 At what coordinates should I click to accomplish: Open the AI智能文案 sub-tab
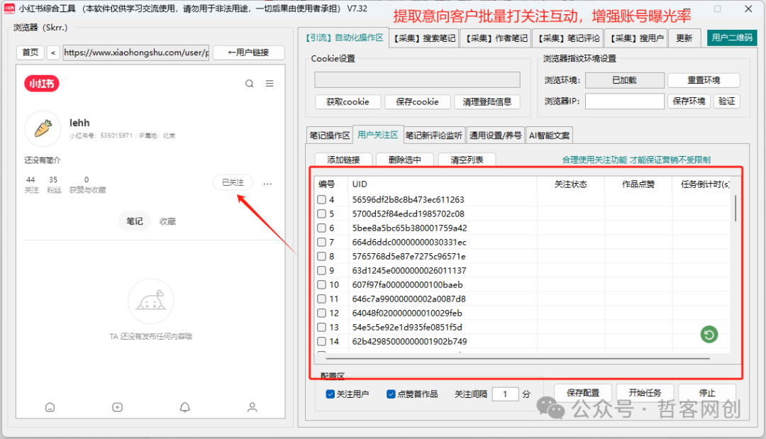[x=549, y=135]
